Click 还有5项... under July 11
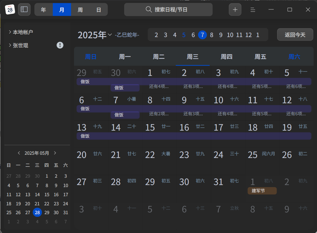The image size is (317, 233). 262,114
